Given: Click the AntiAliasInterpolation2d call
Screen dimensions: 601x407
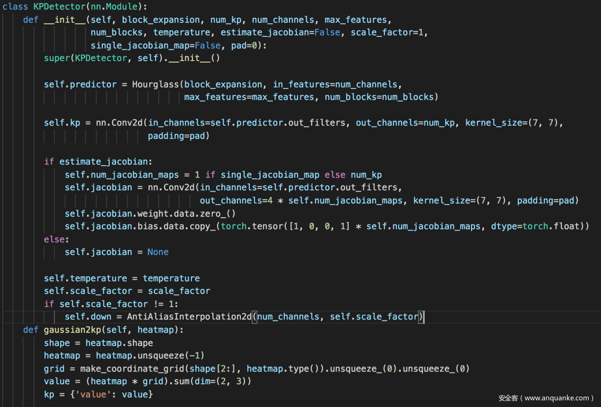Looking at the screenshot, I should click(x=190, y=316).
